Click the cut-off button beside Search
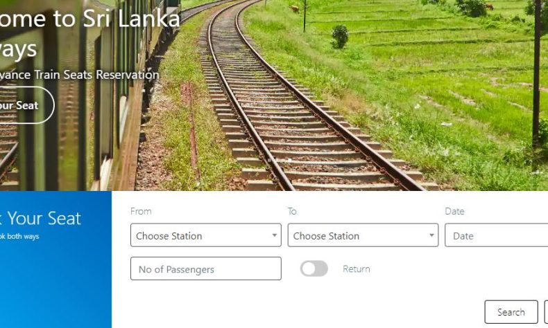 point(546,312)
